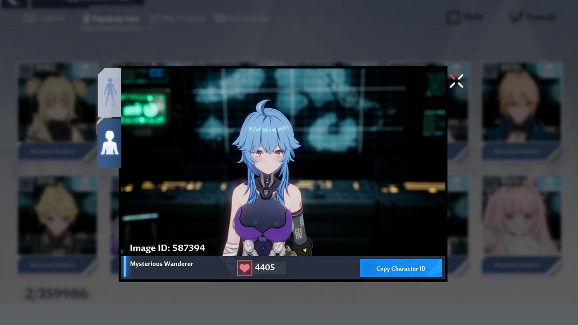Click the 4405 like counter
The height and width of the screenshot is (325, 578).
(265, 268)
